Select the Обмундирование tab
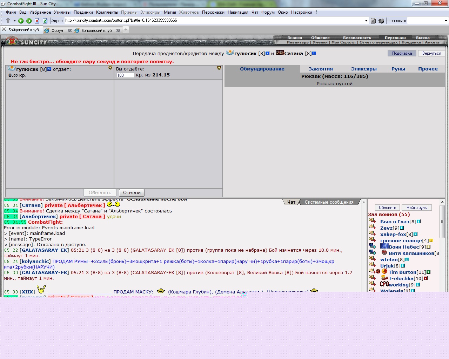449x359 pixels. click(262, 69)
